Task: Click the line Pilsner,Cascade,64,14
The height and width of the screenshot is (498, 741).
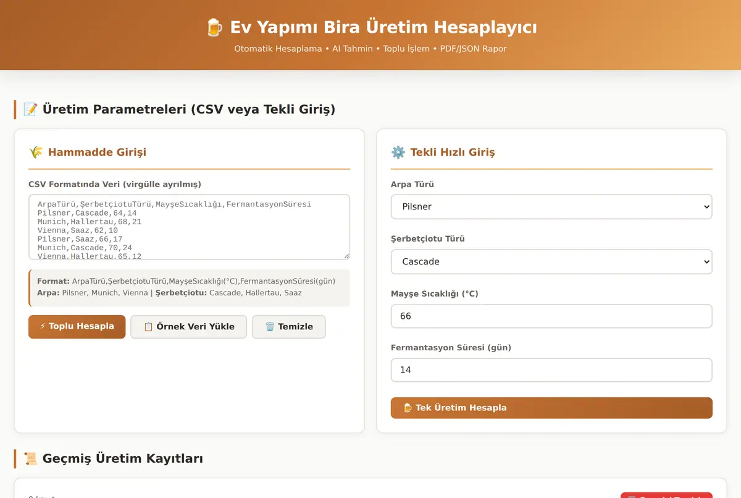Action: click(87, 213)
